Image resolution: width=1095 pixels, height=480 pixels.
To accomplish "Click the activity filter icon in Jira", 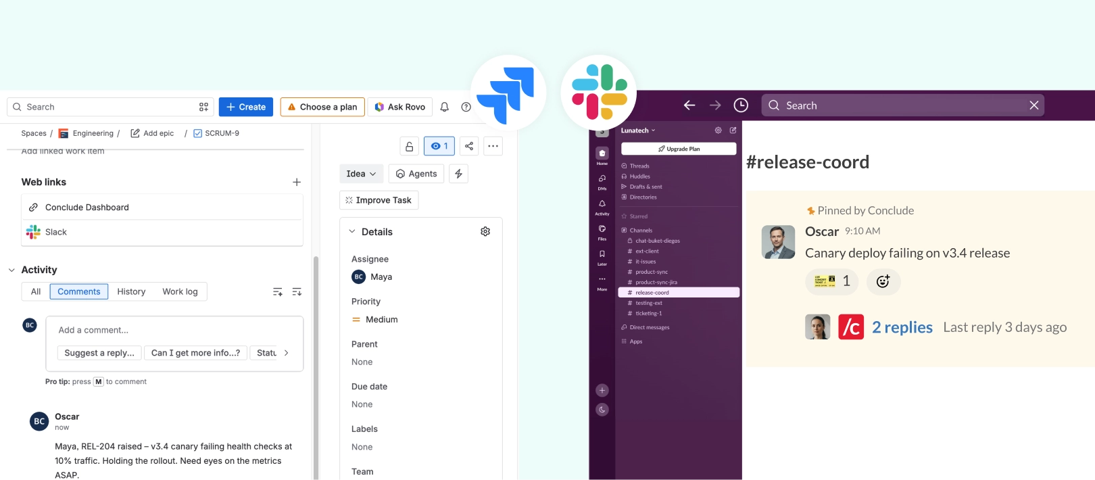I will (277, 291).
